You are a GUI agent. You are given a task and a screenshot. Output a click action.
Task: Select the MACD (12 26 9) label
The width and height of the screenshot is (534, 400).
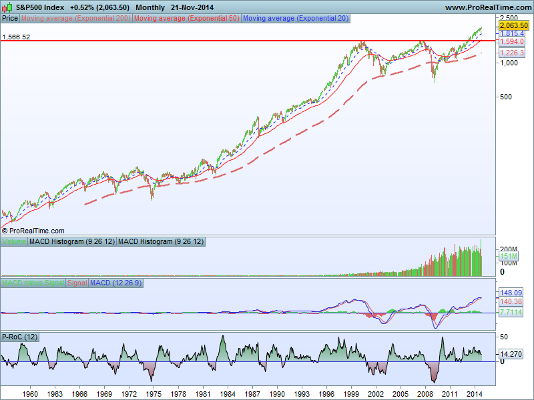tap(115, 283)
